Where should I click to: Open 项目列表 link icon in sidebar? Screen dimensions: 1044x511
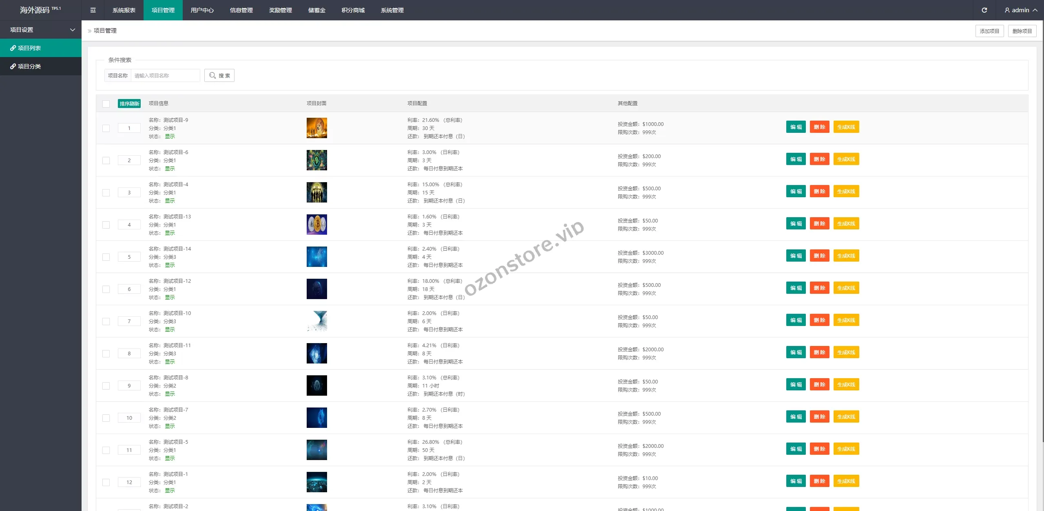coord(13,48)
